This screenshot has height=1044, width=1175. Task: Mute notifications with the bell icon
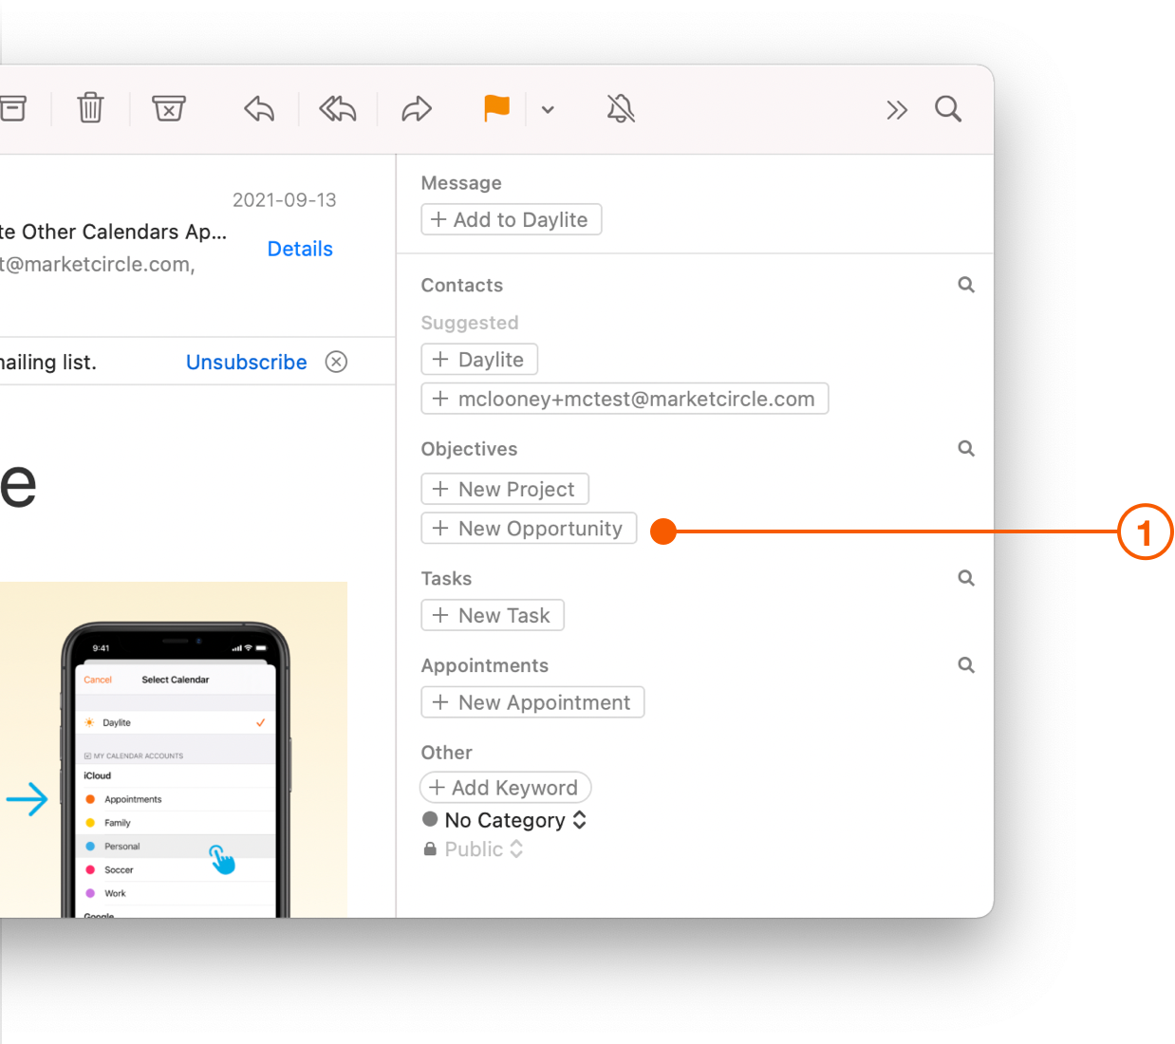pyautogui.click(x=621, y=109)
